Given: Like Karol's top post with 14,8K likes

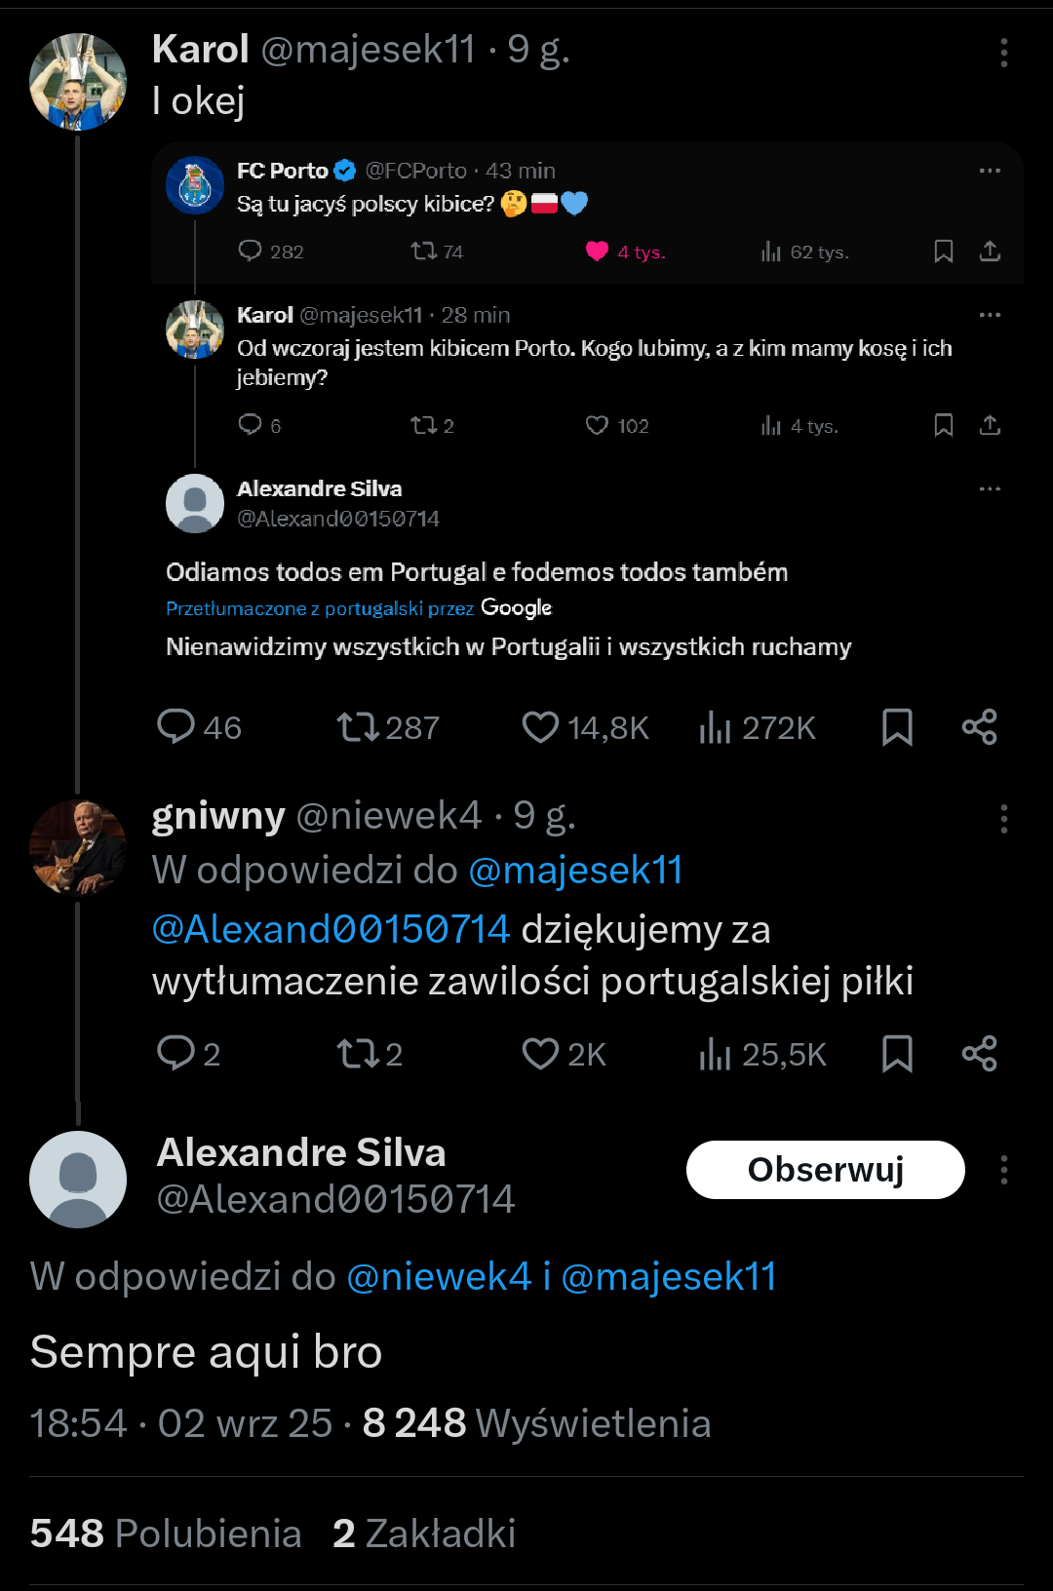Looking at the screenshot, I should (x=541, y=727).
